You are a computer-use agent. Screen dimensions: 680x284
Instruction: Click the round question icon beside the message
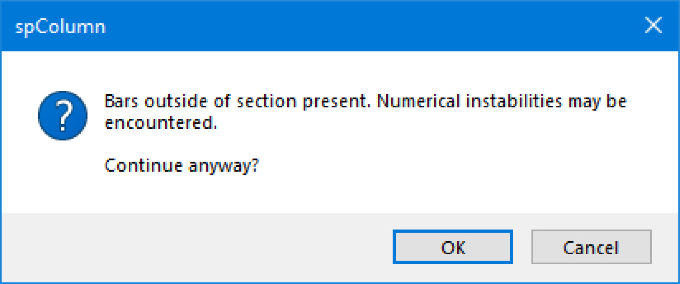(x=63, y=116)
